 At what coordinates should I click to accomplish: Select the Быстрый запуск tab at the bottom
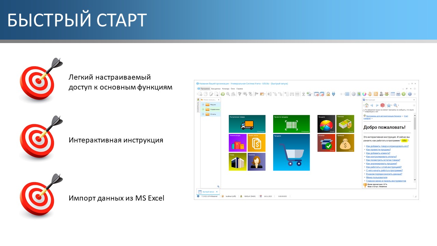tap(208, 192)
